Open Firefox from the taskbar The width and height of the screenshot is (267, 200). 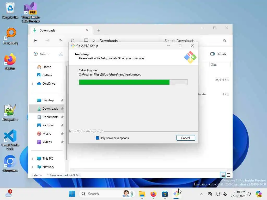coord(153,194)
